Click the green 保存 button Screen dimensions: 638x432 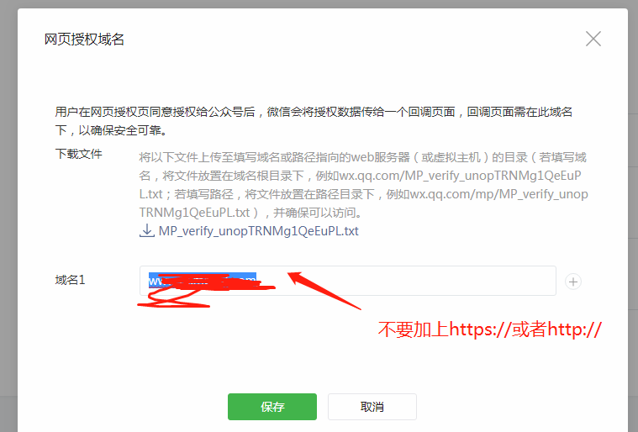(x=272, y=407)
